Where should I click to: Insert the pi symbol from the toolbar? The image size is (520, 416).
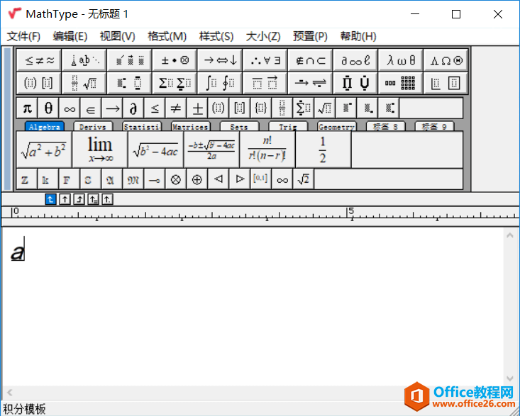tap(27, 108)
